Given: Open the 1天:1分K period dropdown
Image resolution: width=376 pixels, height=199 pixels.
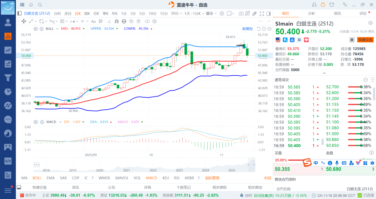Looking at the screenshot, I should click(x=194, y=14).
